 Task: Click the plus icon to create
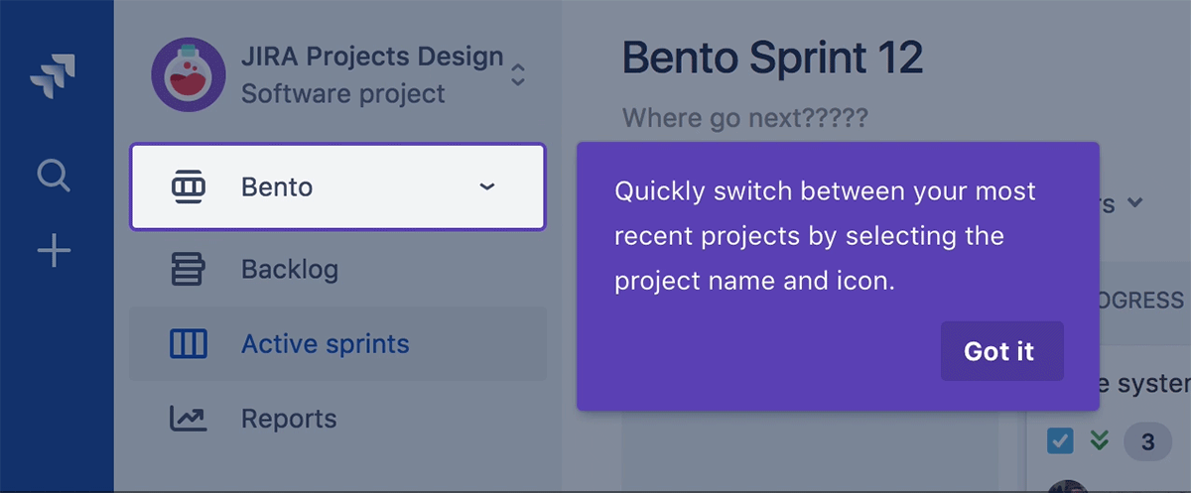click(54, 252)
